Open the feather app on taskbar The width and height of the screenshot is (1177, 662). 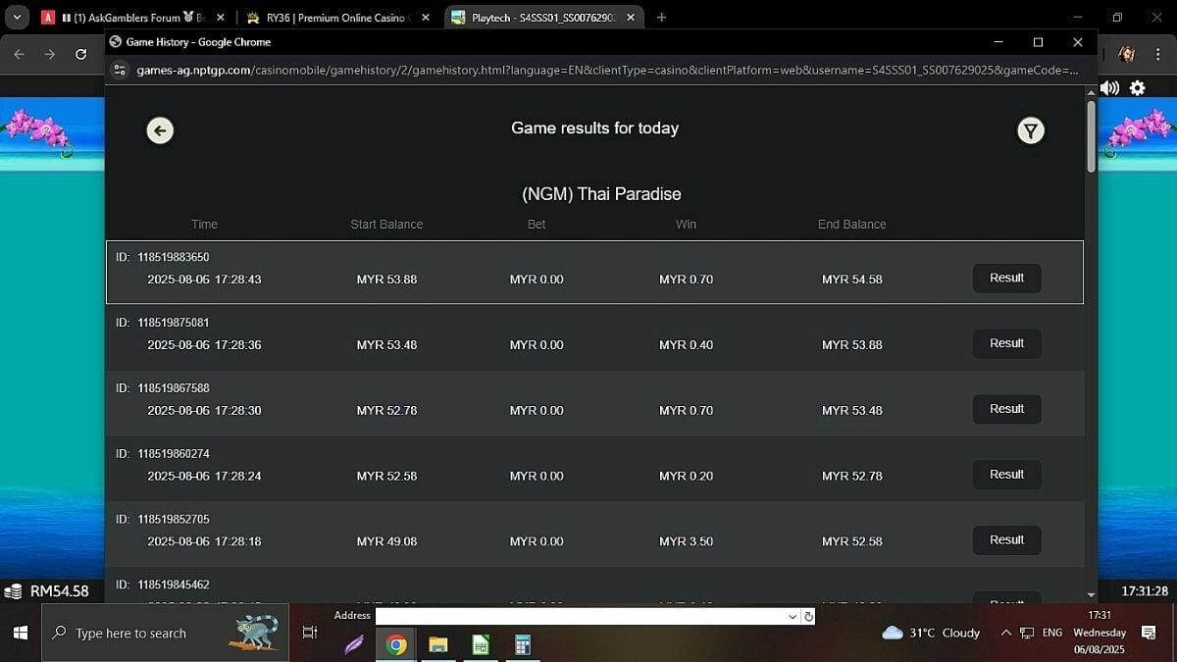click(354, 644)
